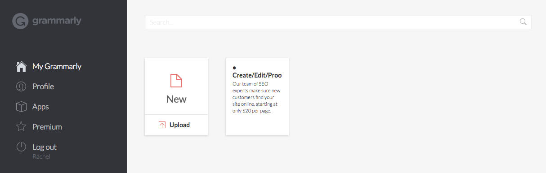The height and width of the screenshot is (173, 546).
Task: Click the person icon beside Profile
Action: (x=21, y=86)
